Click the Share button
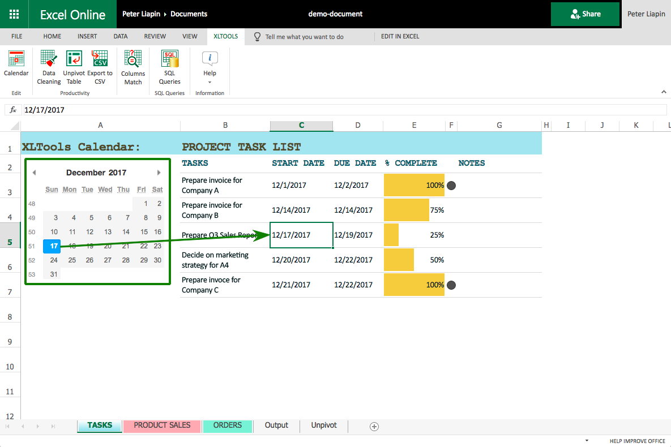The image size is (671, 447). [585, 14]
